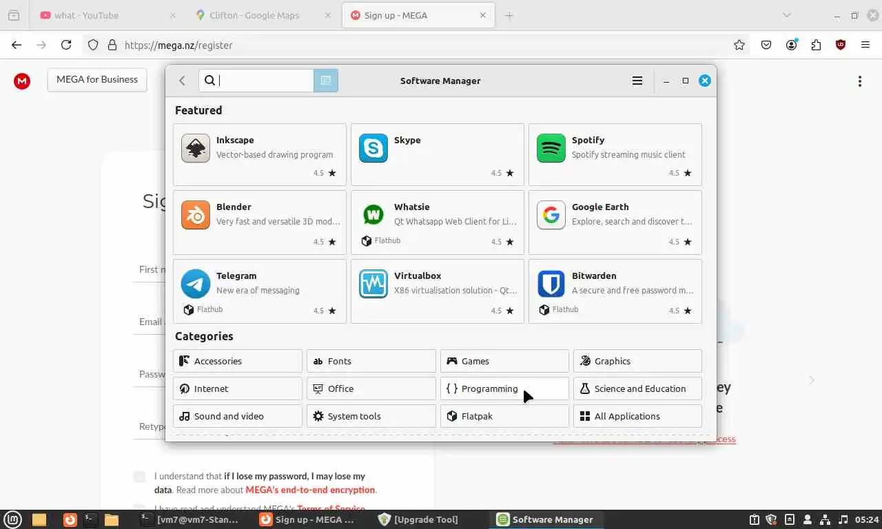
Task: Browse the Fonts category
Action: (x=371, y=361)
